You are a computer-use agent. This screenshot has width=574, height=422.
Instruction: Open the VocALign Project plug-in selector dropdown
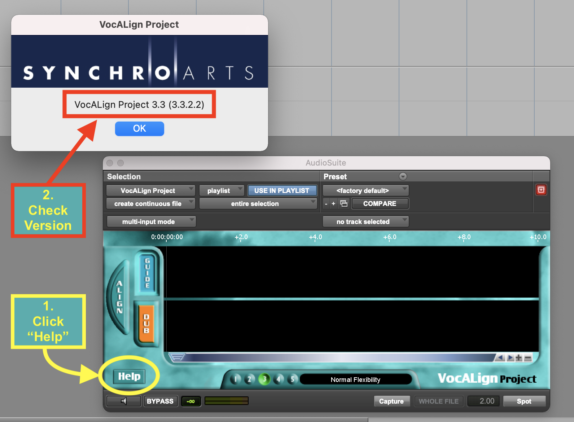pyautogui.click(x=150, y=190)
